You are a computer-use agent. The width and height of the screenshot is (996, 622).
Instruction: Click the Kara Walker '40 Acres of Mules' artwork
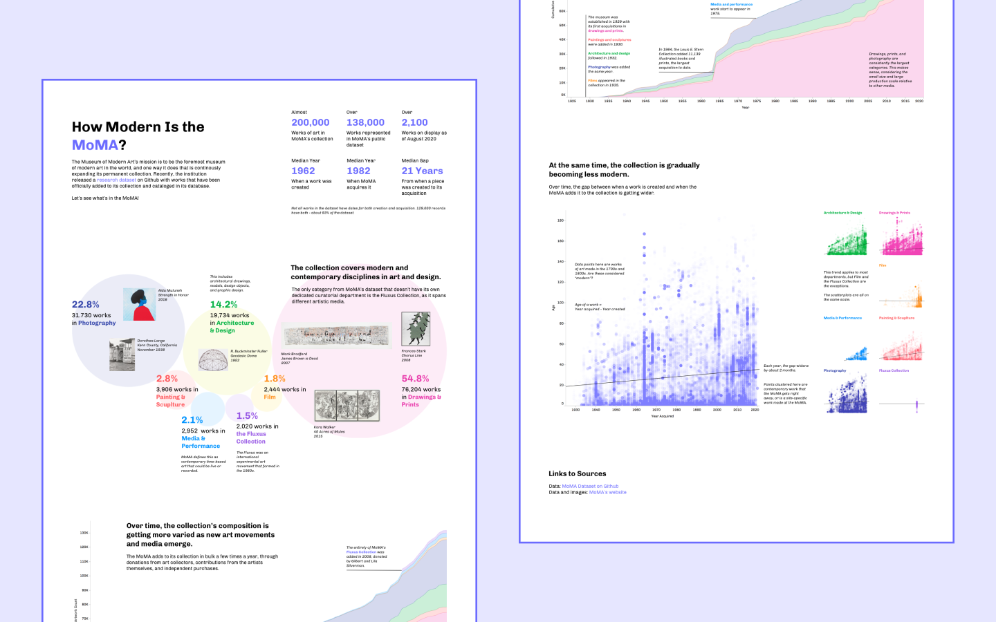[347, 406]
